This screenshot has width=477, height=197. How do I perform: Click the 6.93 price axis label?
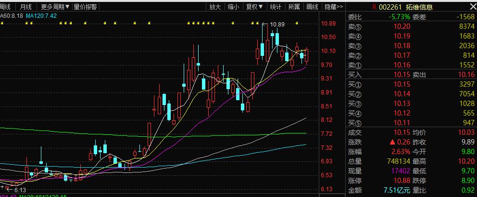tap(327, 161)
